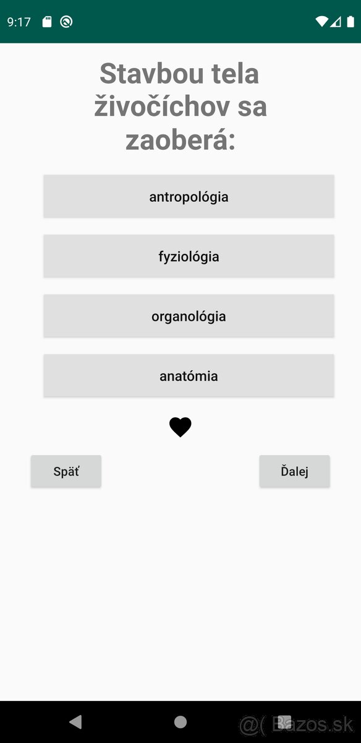
Task: Select the answer anatómia
Action: coord(188,375)
